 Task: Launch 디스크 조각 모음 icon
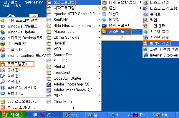pos(145,8)
